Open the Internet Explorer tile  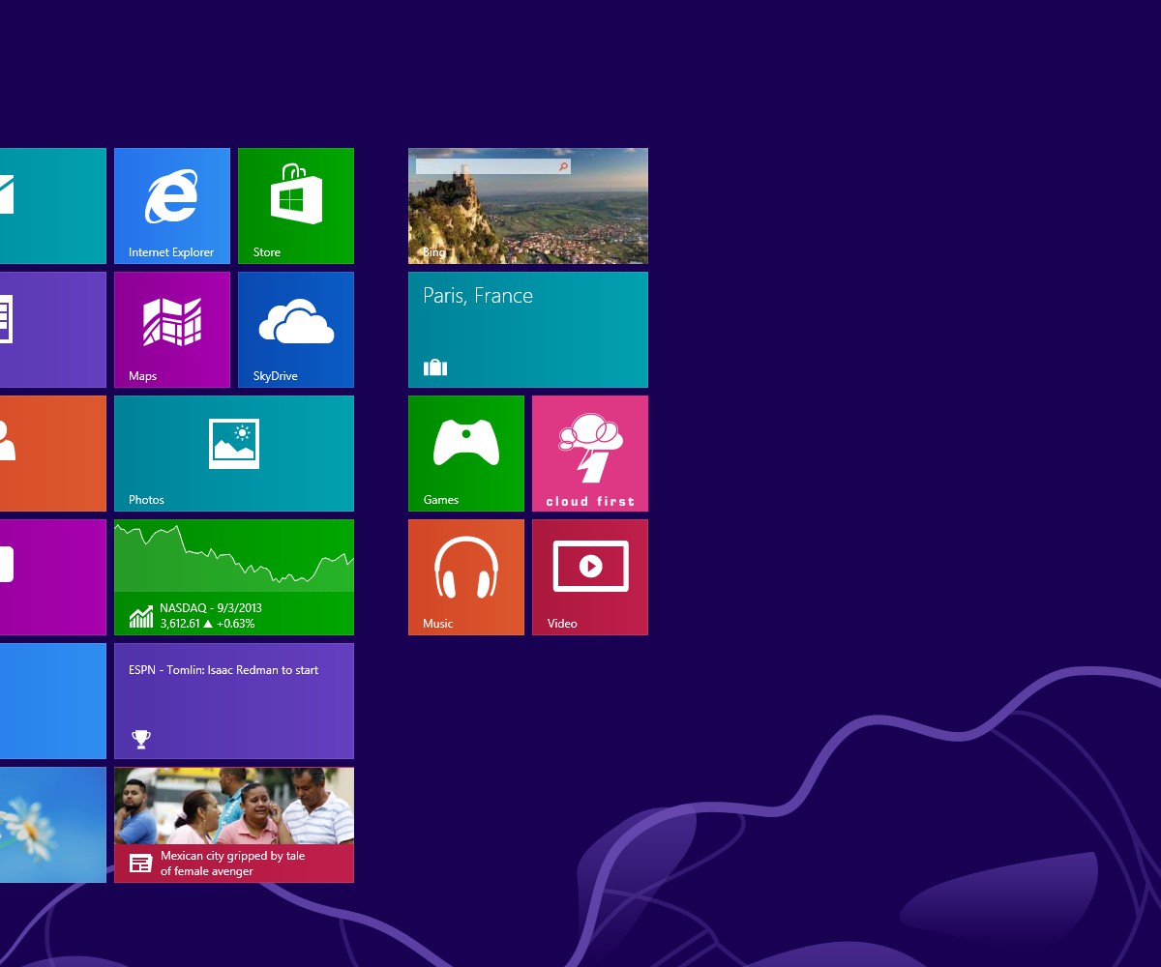pyautogui.click(x=172, y=206)
